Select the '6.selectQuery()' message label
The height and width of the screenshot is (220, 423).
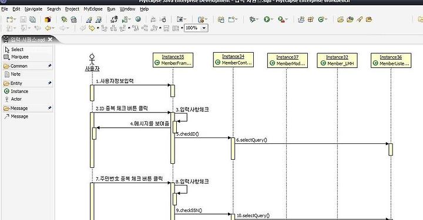coord(251,140)
